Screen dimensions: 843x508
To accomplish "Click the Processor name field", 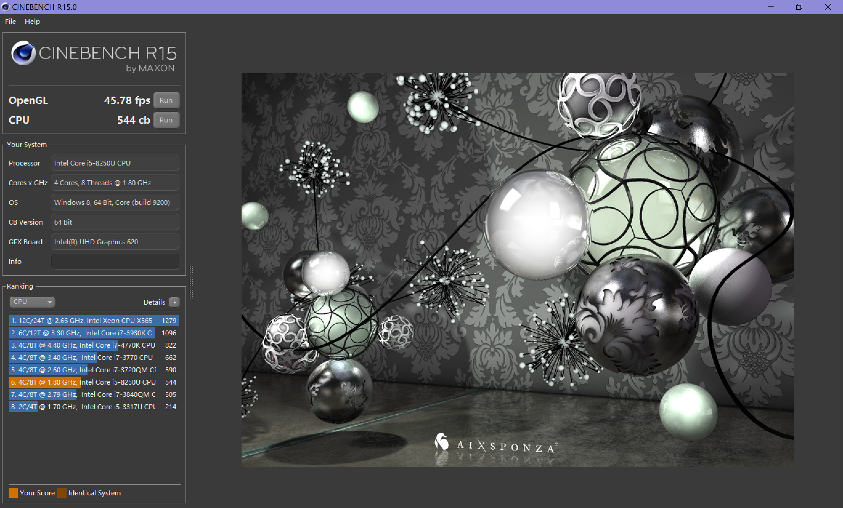I will [115, 163].
